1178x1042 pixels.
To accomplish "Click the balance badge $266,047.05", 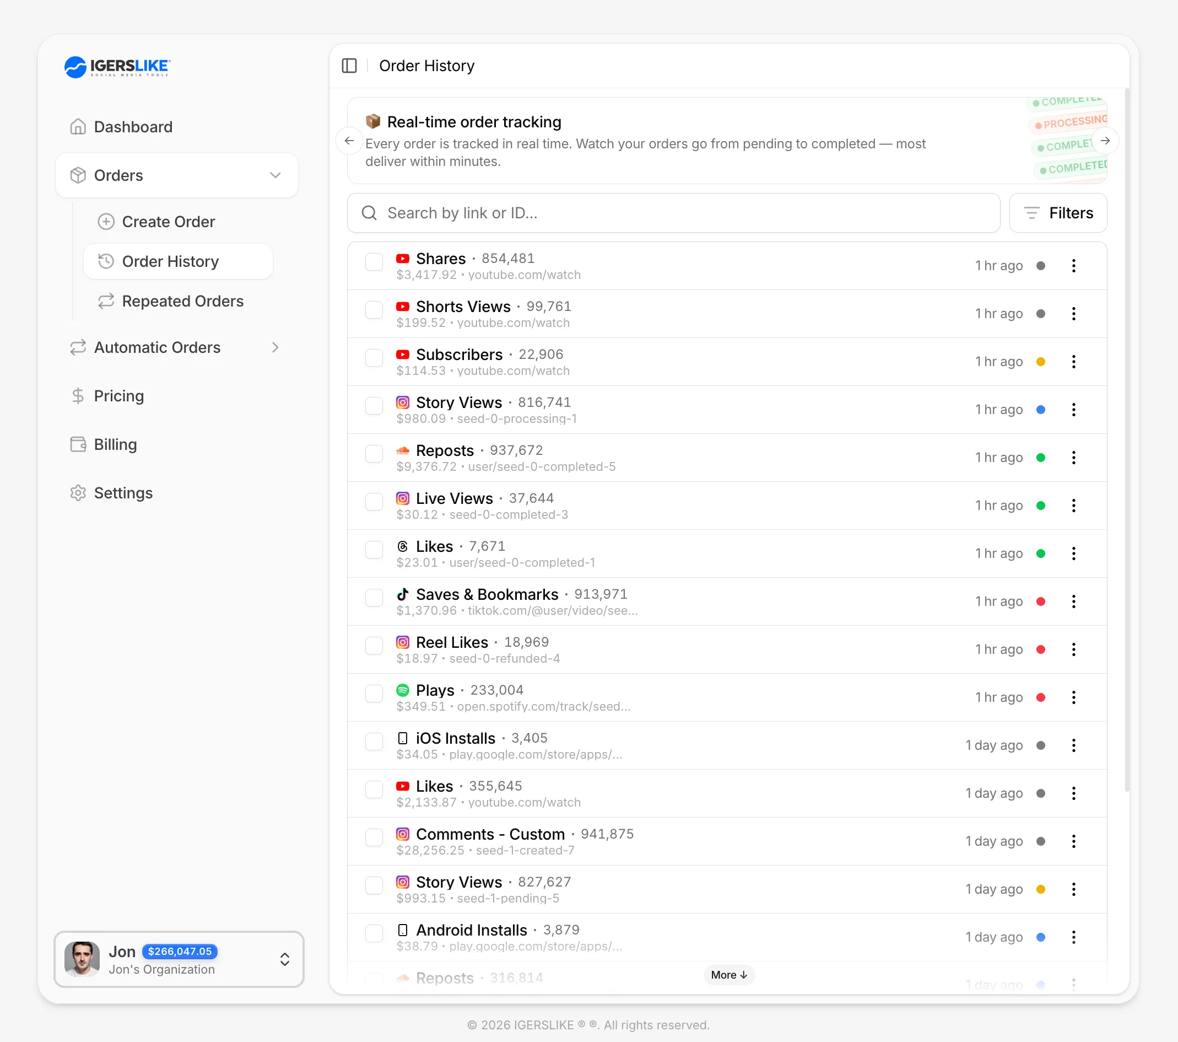I will (180, 952).
